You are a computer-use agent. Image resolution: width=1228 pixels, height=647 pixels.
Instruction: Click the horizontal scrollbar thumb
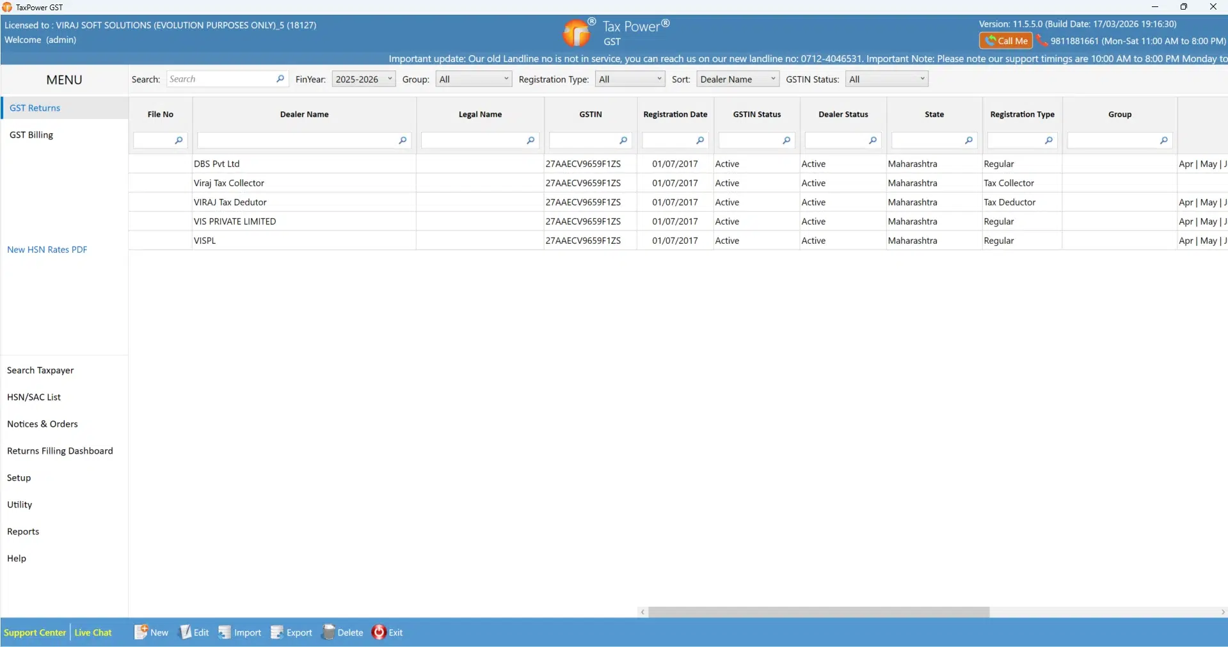[819, 612]
